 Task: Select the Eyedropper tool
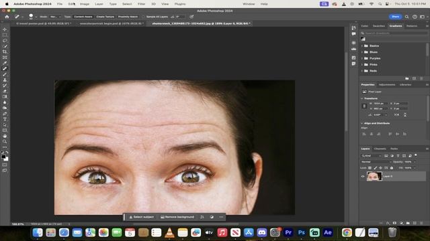[x=5, y=63]
